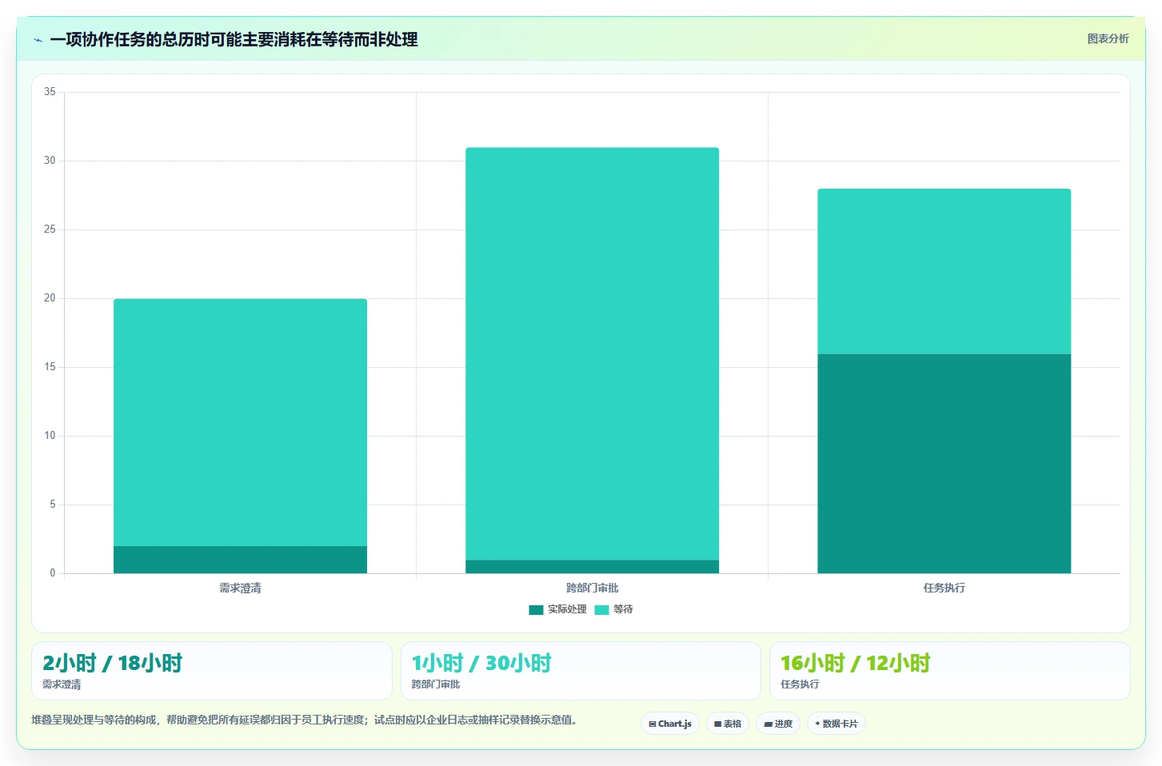Click the 跨部门审批 caption in the data card
This screenshot has width=1162, height=766.
point(436,684)
